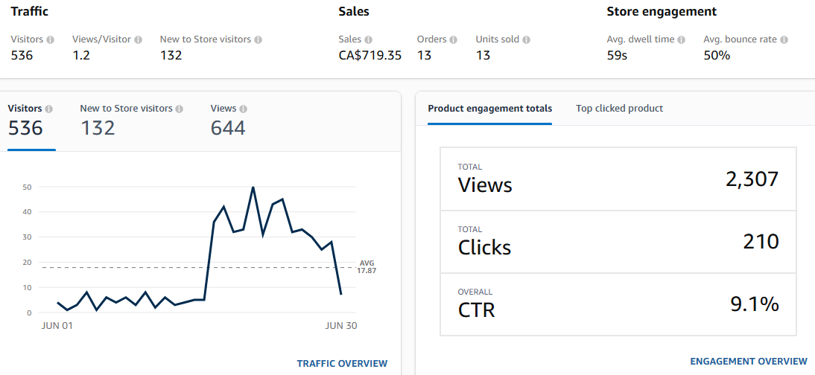This screenshot has width=815, height=375.
Task: Open the TRAFFIC OVERVIEW link
Action: point(342,364)
